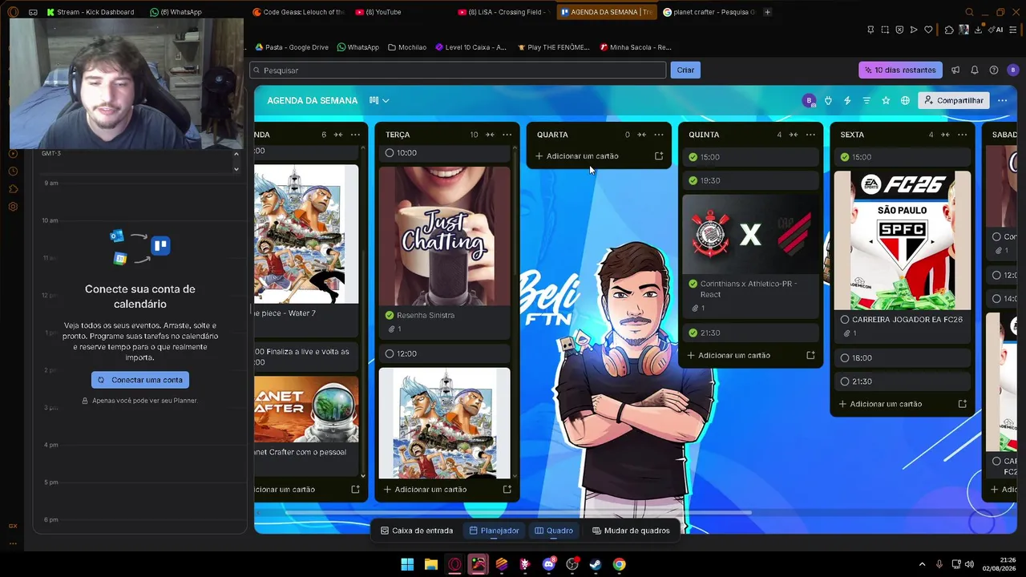The width and height of the screenshot is (1026, 577).
Task: Create card from template in QUARTA list
Action: pos(659,156)
